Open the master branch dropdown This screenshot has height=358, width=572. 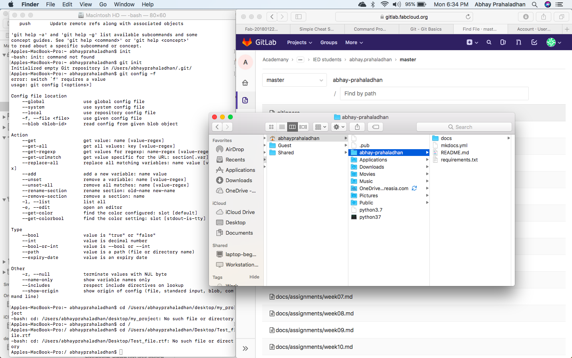click(x=294, y=80)
